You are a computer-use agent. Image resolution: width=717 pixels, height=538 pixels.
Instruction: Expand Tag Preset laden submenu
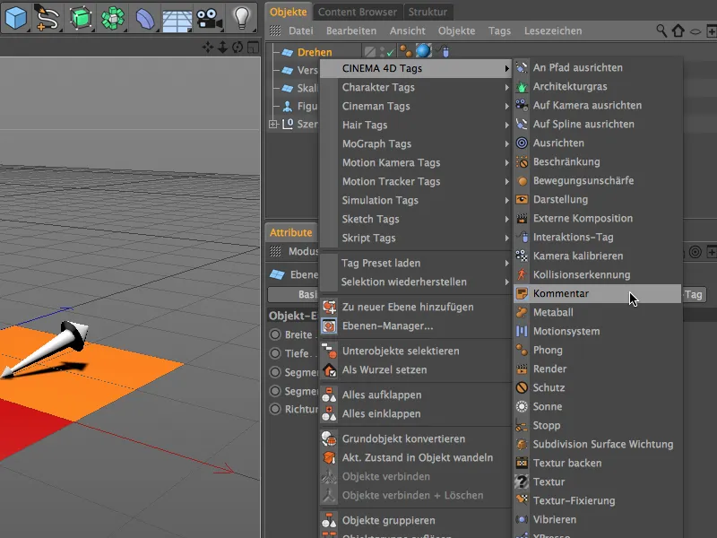(x=415, y=263)
